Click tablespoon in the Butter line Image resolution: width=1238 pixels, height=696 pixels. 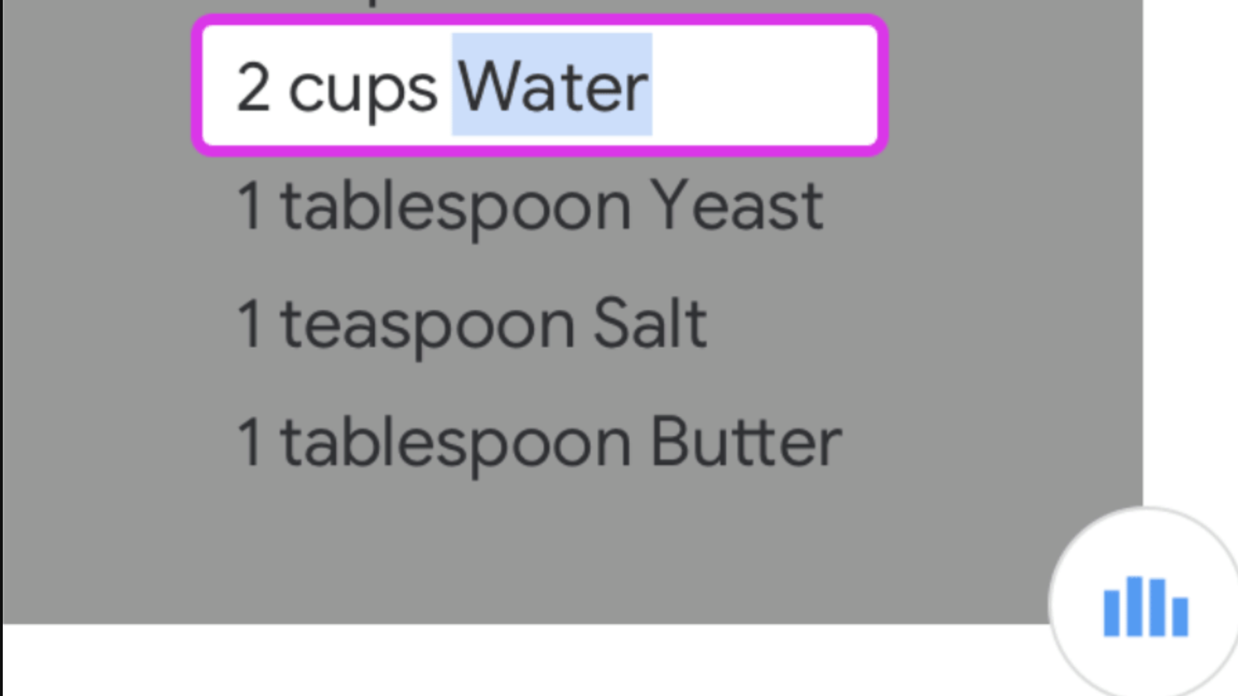coord(455,443)
